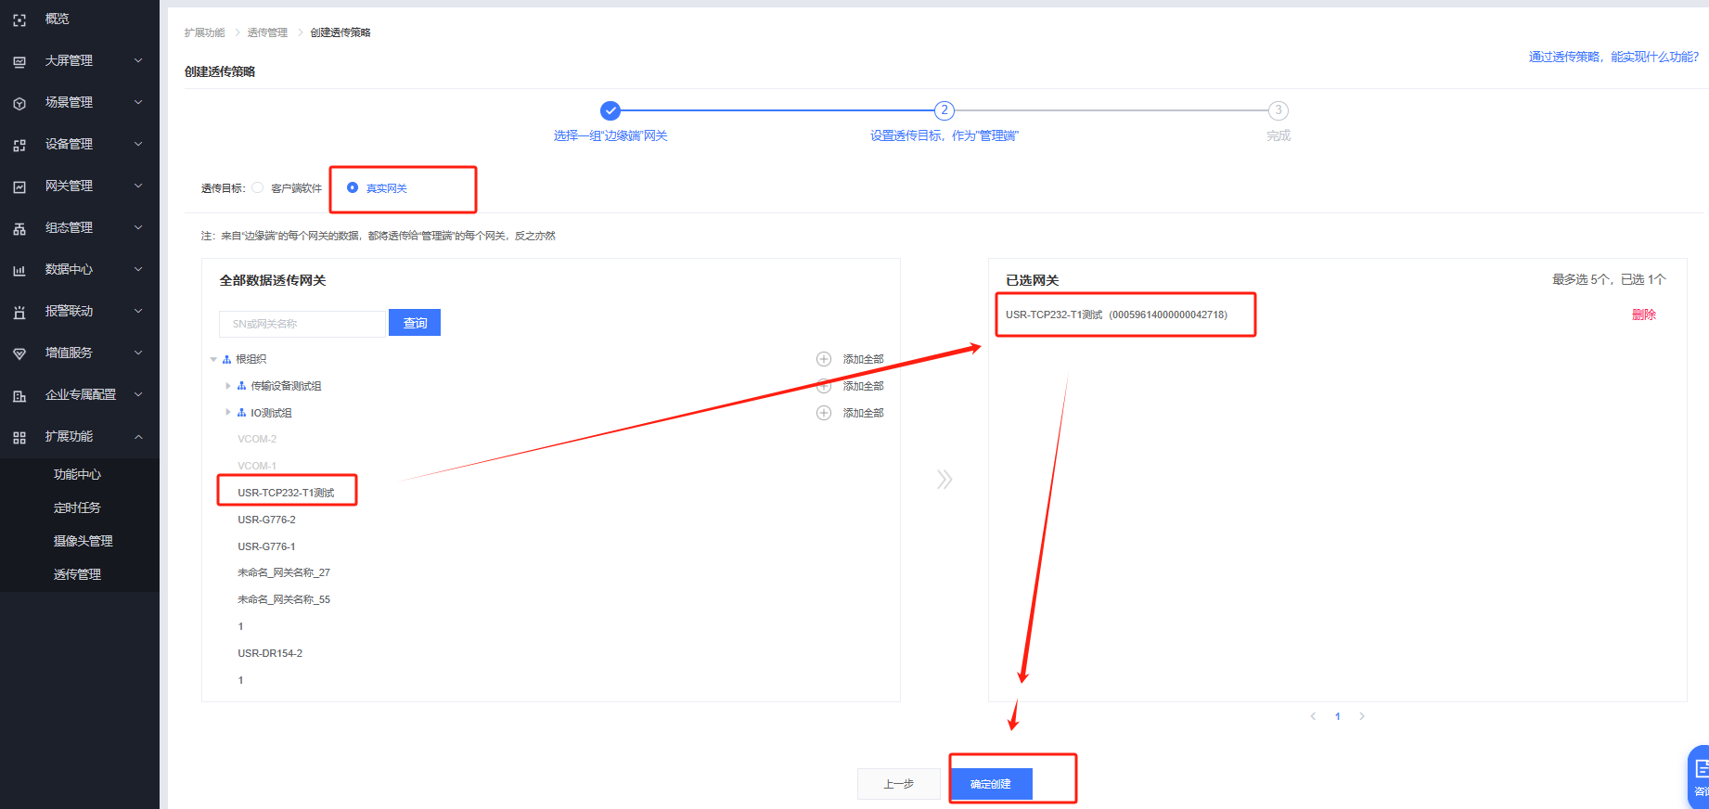Viewport: 1709px width, 809px height.
Task: Click the 删除 link for selected gateway
Action: click(1643, 315)
